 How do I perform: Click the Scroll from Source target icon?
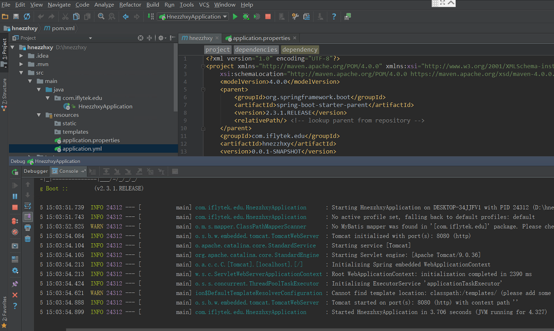[x=141, y=38]
